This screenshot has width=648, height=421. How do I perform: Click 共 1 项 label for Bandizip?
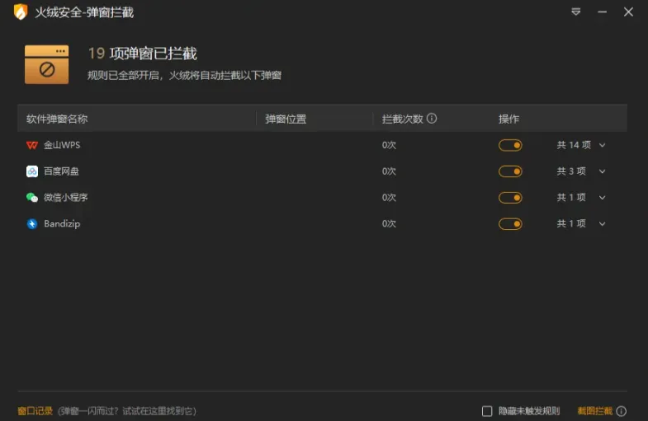tap(571, 223)
